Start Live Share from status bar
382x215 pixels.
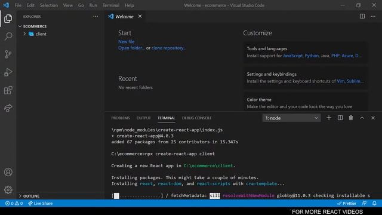coord(41,203)
